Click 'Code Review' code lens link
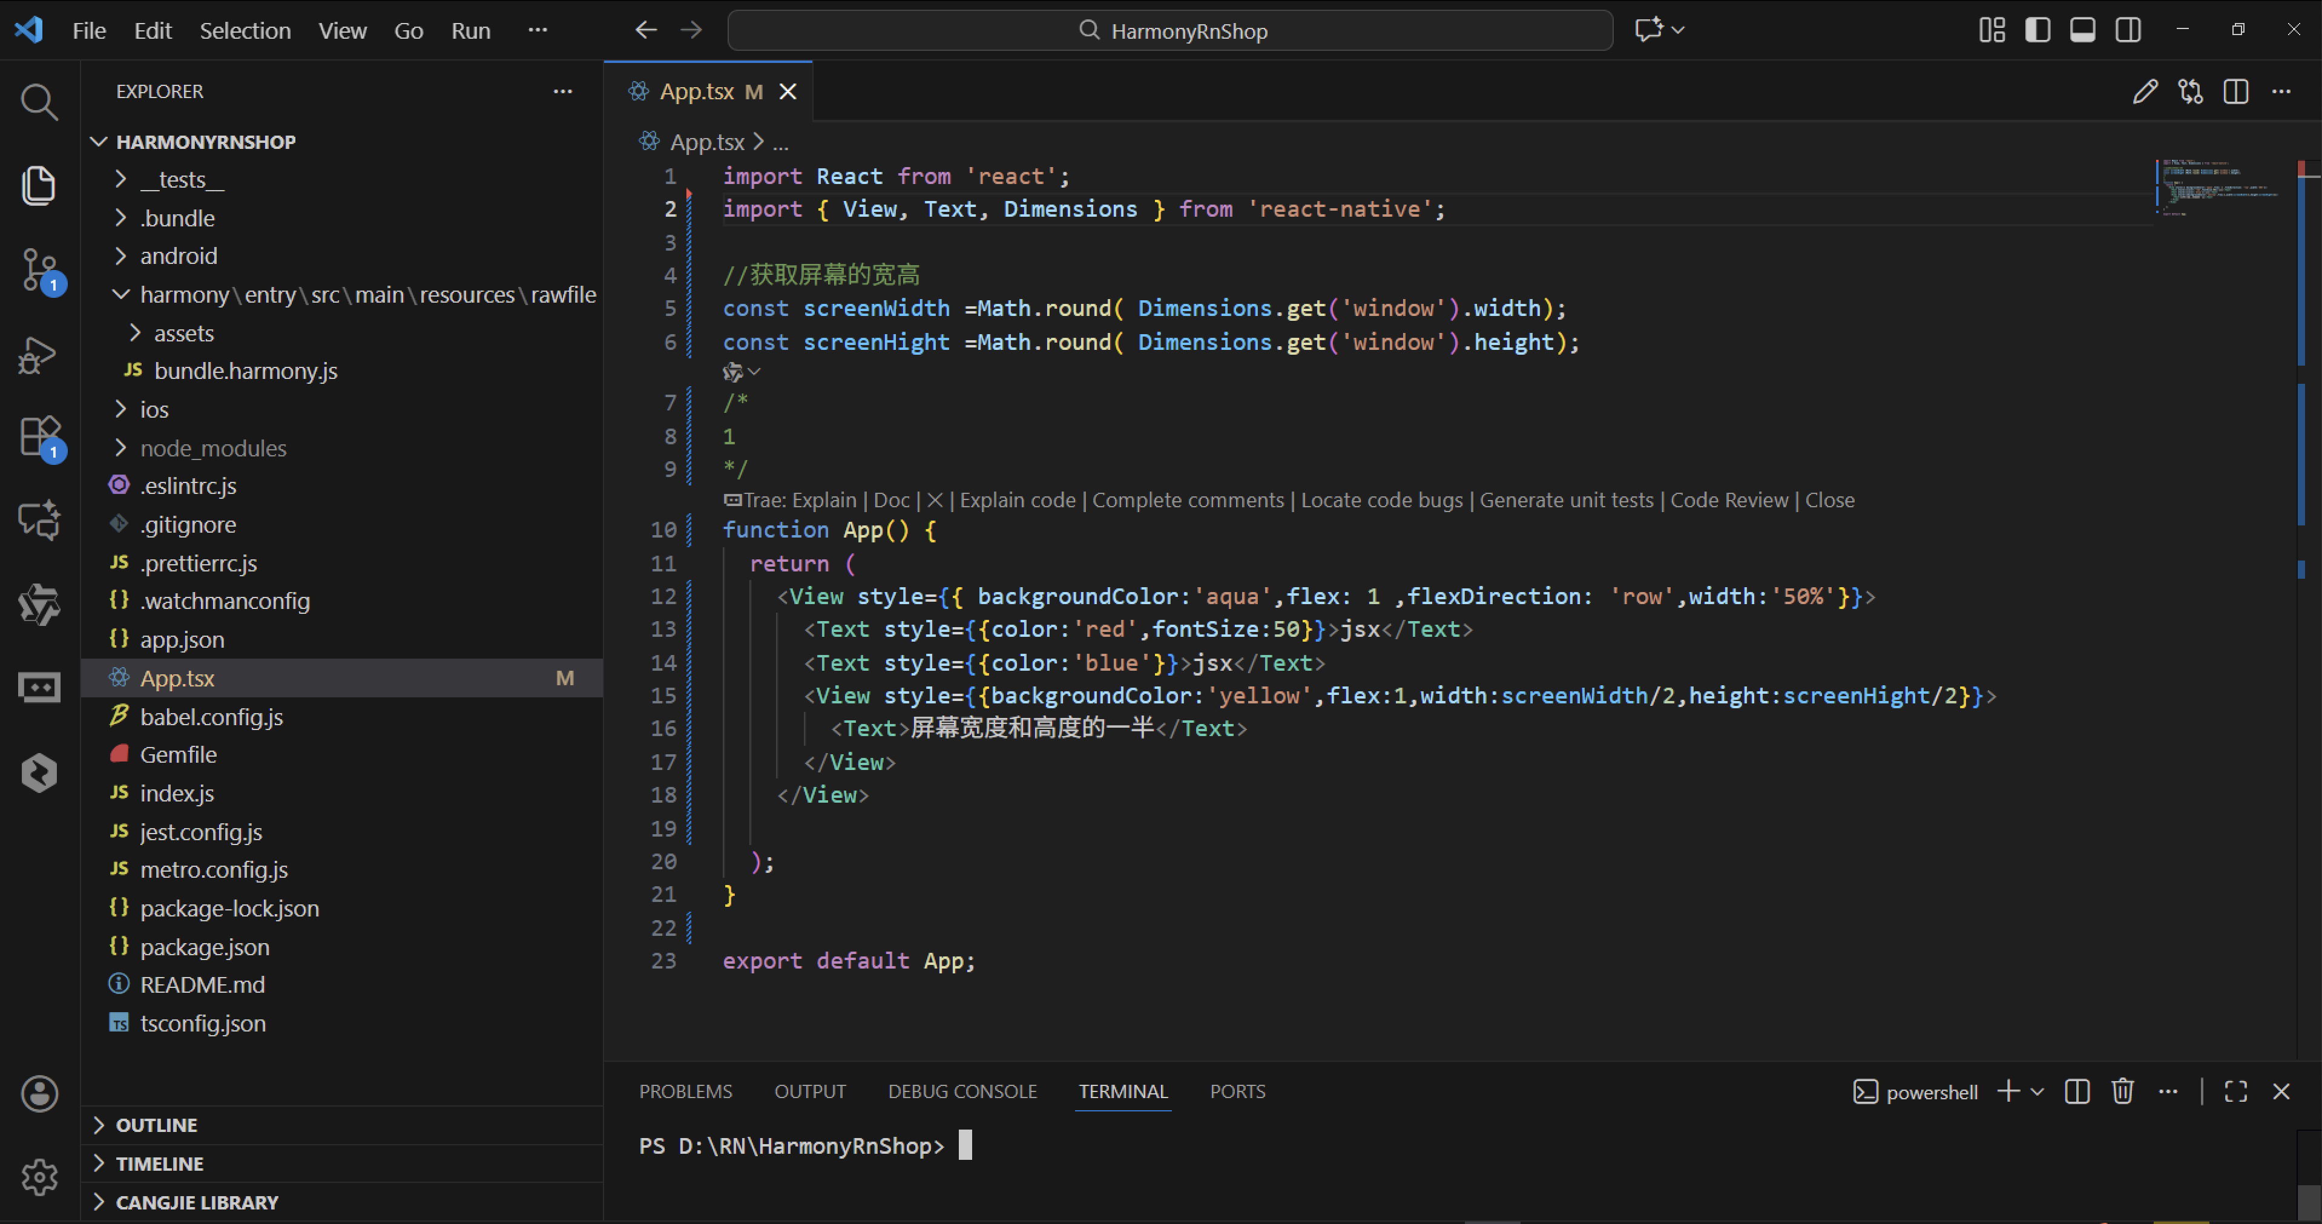 click(1729, 500)
